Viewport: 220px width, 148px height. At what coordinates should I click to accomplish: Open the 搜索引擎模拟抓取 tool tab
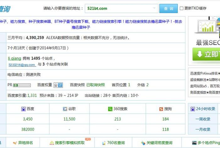[67, 143]
